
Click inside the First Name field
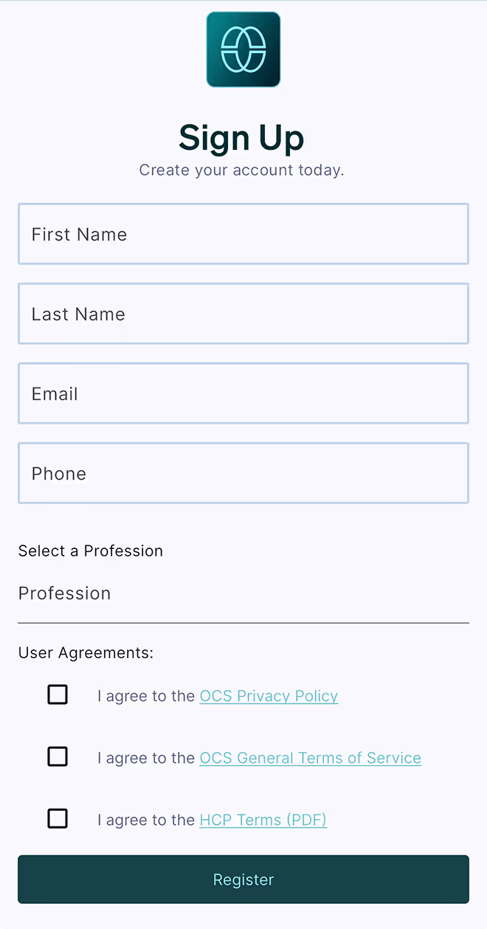[x=243, y=234]
